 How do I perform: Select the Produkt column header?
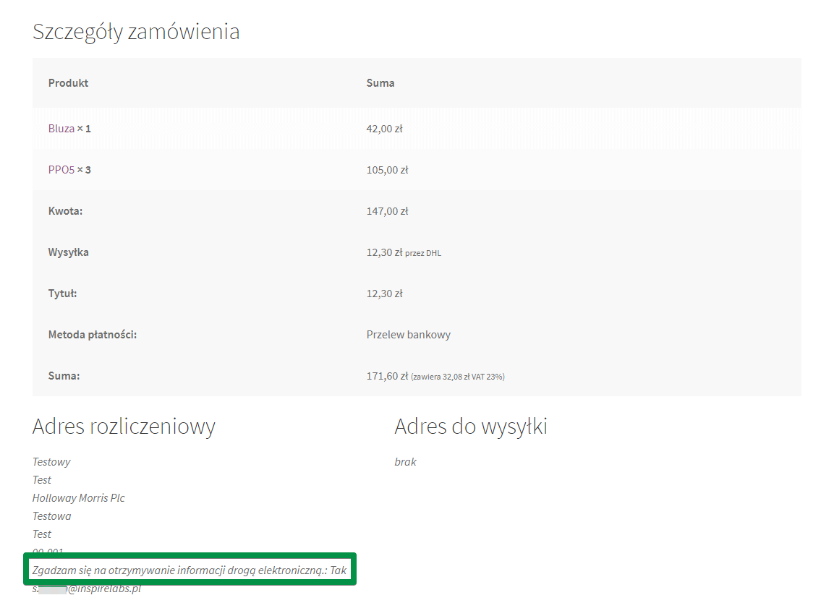coord(68,83)
